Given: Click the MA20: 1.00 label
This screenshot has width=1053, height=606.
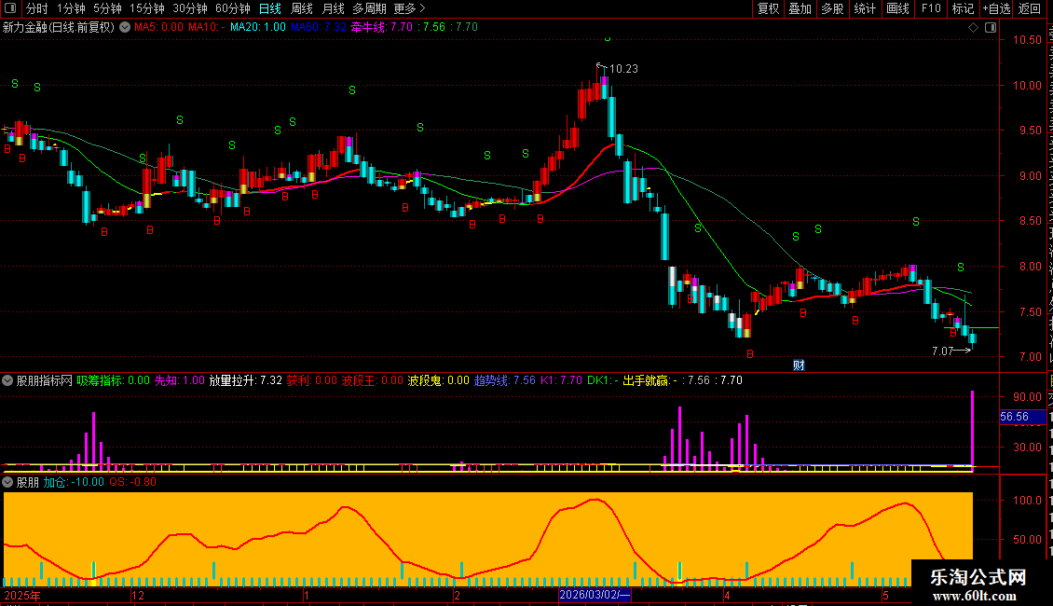Looking at the screenshot, I should (x=258, y=27).
